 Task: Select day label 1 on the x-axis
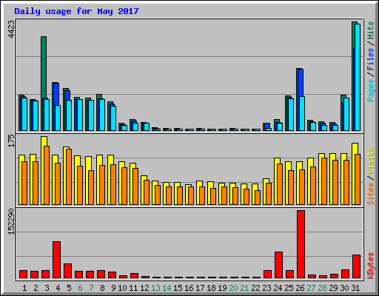(x=24, y=288)
